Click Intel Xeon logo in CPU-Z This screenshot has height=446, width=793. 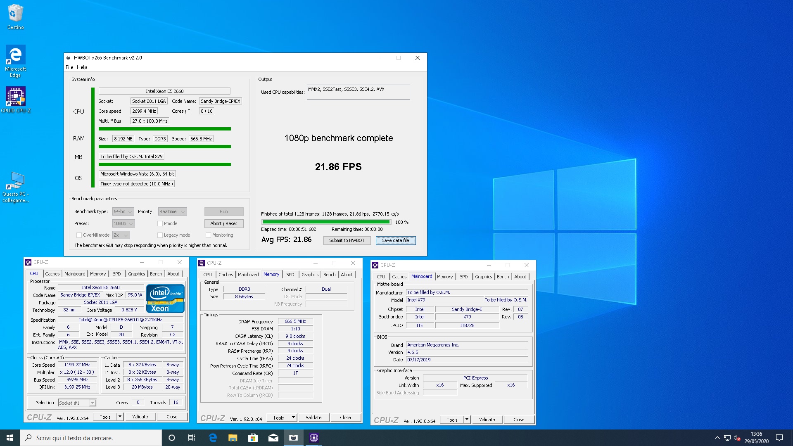coord(165,299)
